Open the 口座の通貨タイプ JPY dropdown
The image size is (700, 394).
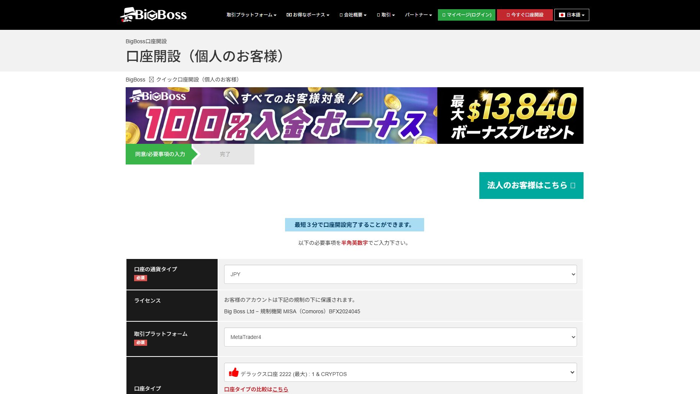click(400, 274)
